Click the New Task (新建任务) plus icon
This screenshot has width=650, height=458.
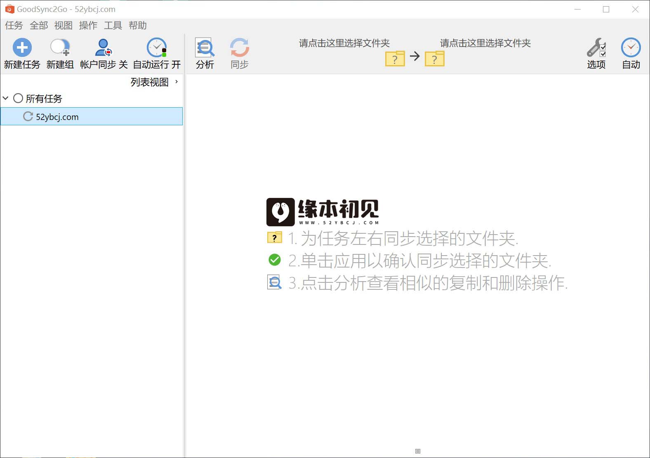22,47
